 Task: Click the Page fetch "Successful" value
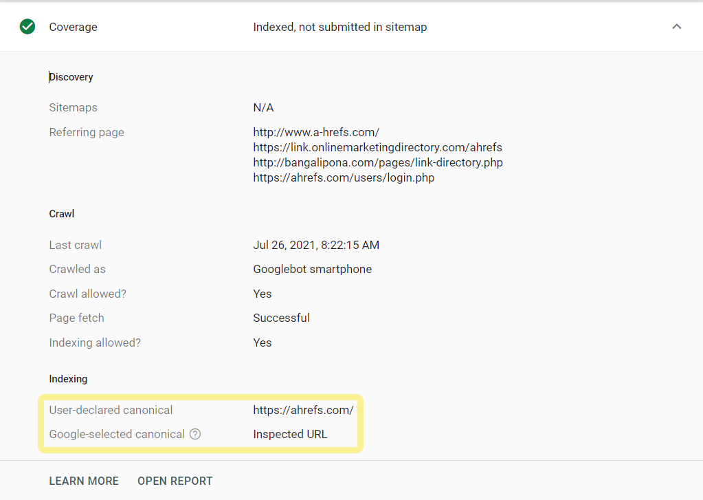point(281,318)
